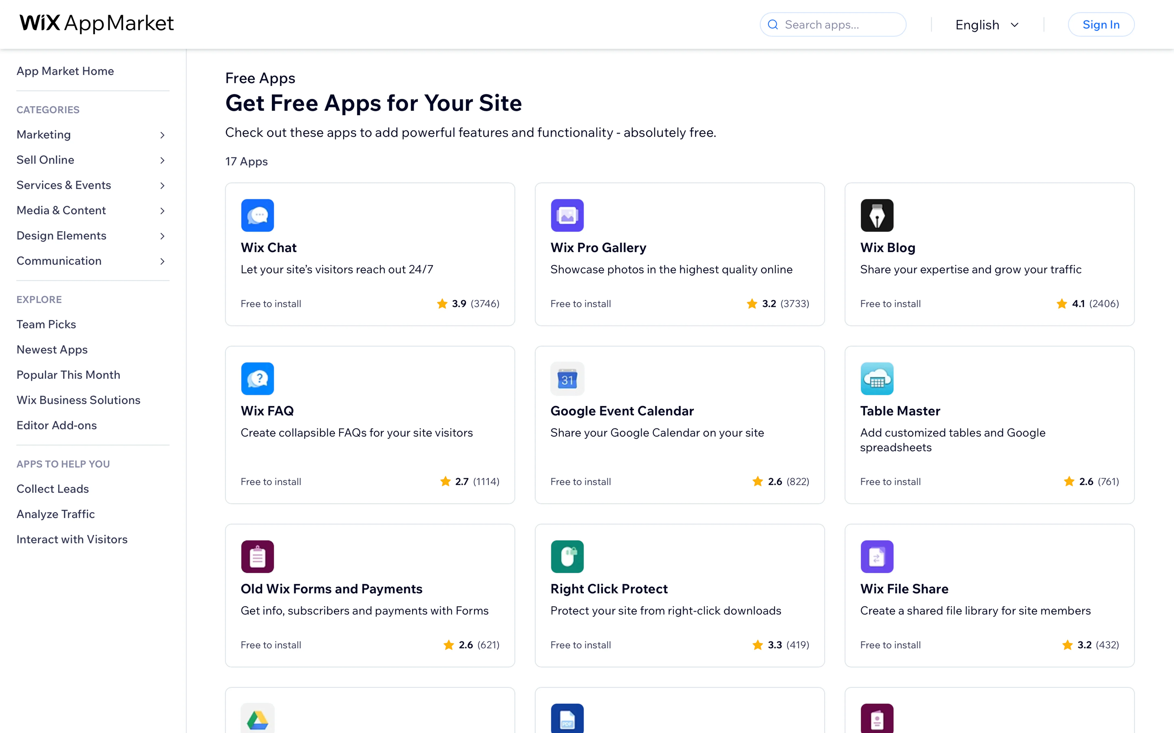Click the maroon badge app icon
This screenshot has height=733, width=1174.
pyautogui.click(x=877, y=718)
